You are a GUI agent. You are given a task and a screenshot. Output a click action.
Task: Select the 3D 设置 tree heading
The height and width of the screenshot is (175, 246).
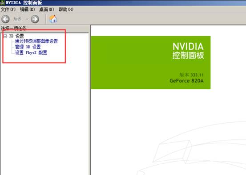click(16, 36)
